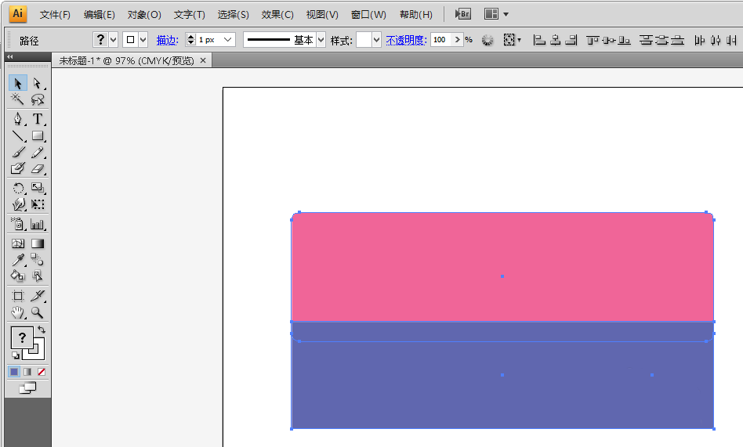Viewport: 743px width, 447px height.
Task: Open stroke color dropdown in control bar
Action: (x=143, y=40)
